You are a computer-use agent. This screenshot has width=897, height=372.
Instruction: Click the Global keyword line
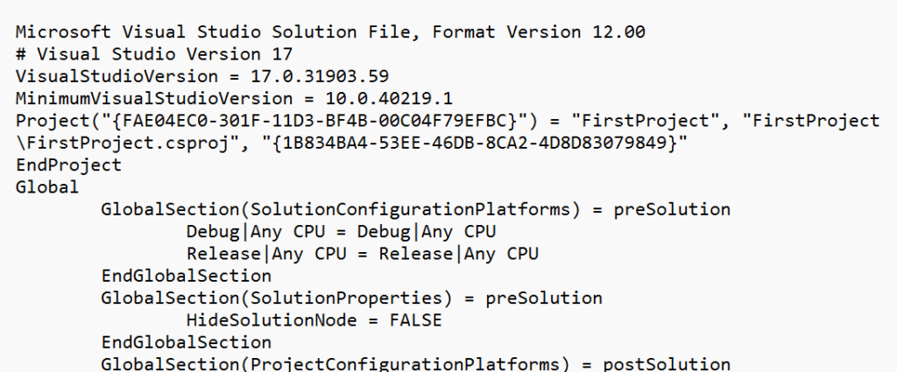tap(47, 187)
